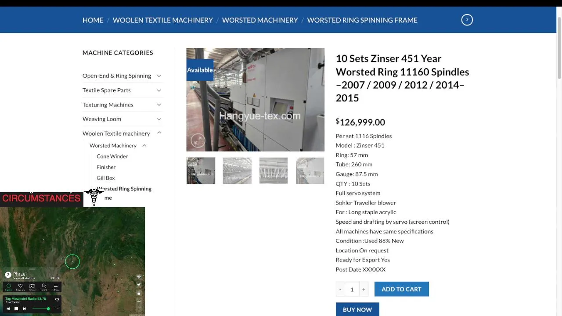Viewport: 562px width, 316px height.
Task: Favorite Top Viewpoint Radio 93.75 station
Action: (57, 300)
